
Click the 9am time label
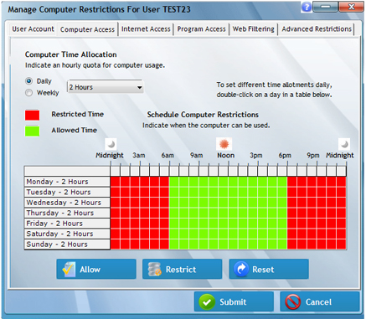pyautogui.click(x=197, y=156)
